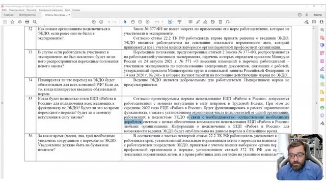Share a link with the toolbar share icon
Image resolution: width=326 pixels, height=183 pixels.
[307, 22]
